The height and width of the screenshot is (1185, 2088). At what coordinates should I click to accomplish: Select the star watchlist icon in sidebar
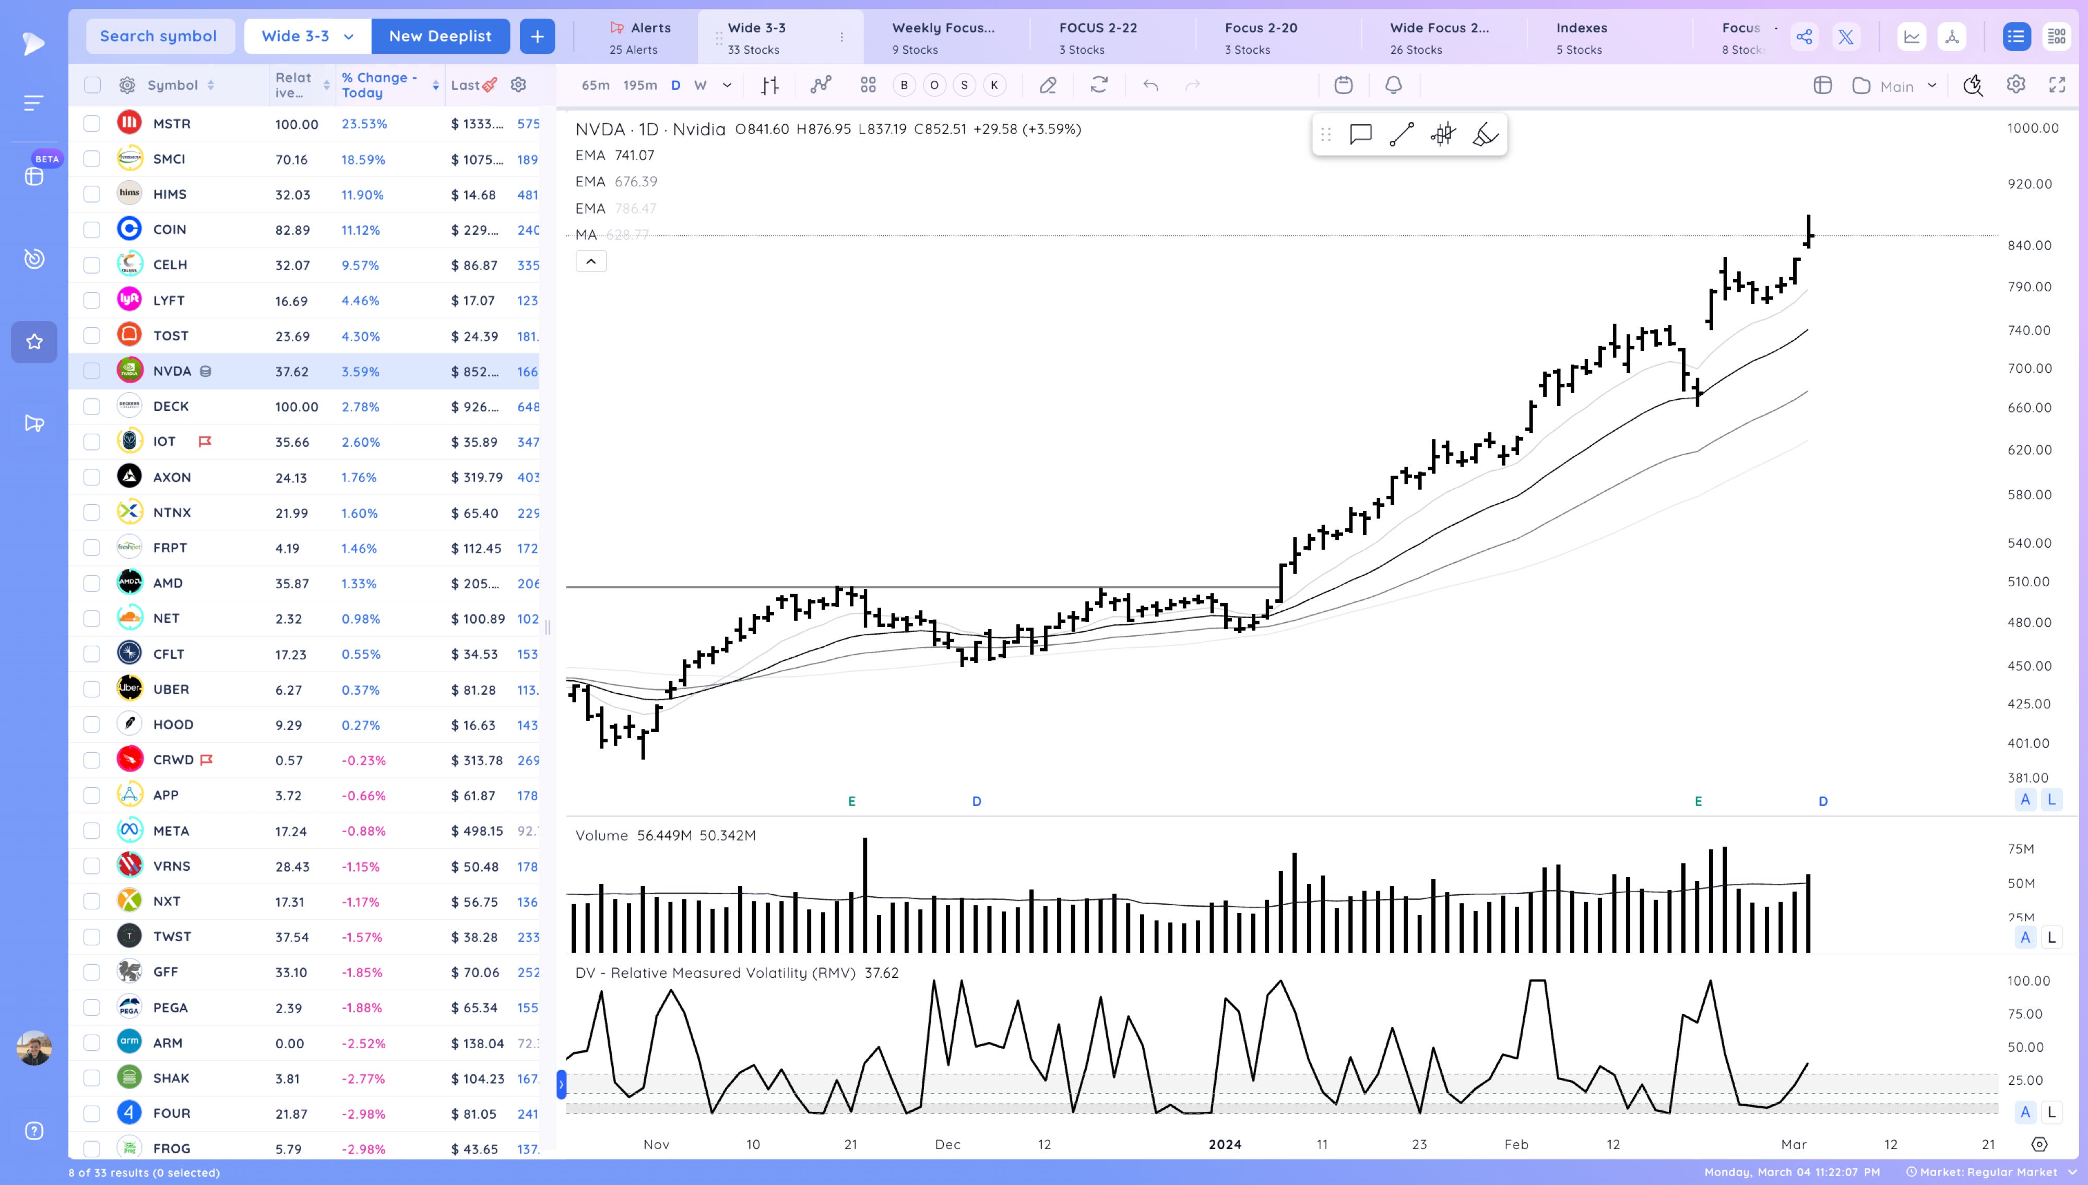34,342
